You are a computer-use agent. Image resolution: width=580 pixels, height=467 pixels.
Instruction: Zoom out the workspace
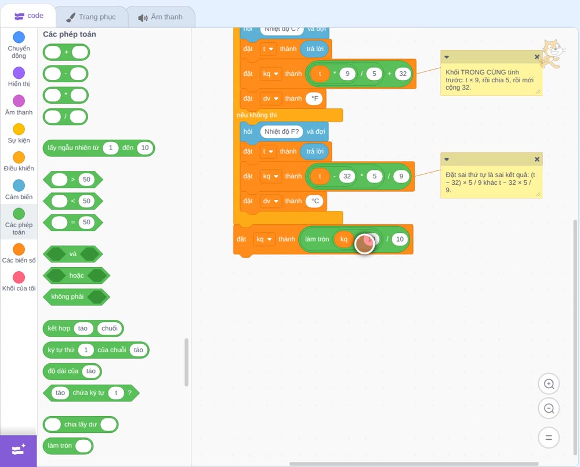pos(549,408)
